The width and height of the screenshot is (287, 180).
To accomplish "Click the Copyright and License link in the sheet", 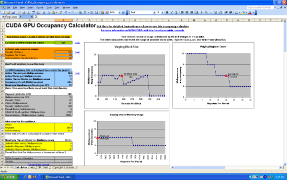I will coord(39,164).
